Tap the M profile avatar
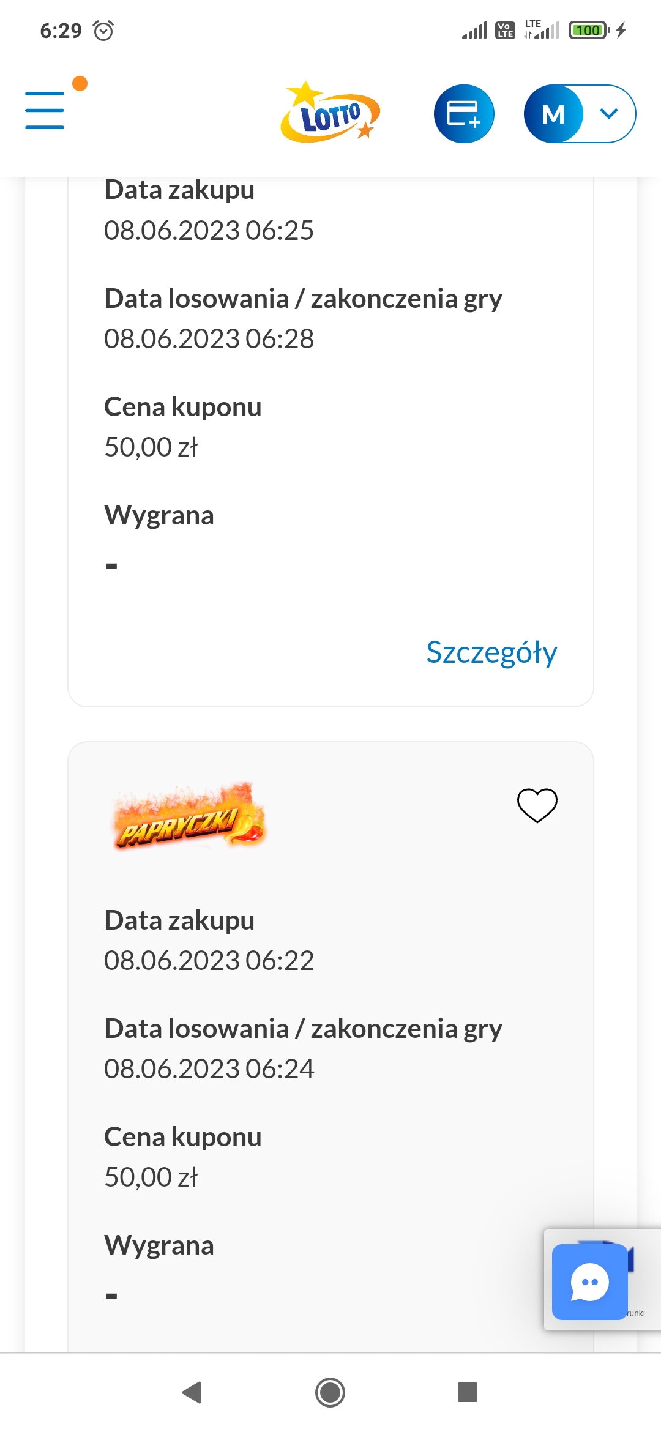This screenshot has width=661, height=1432. point(553,114)
